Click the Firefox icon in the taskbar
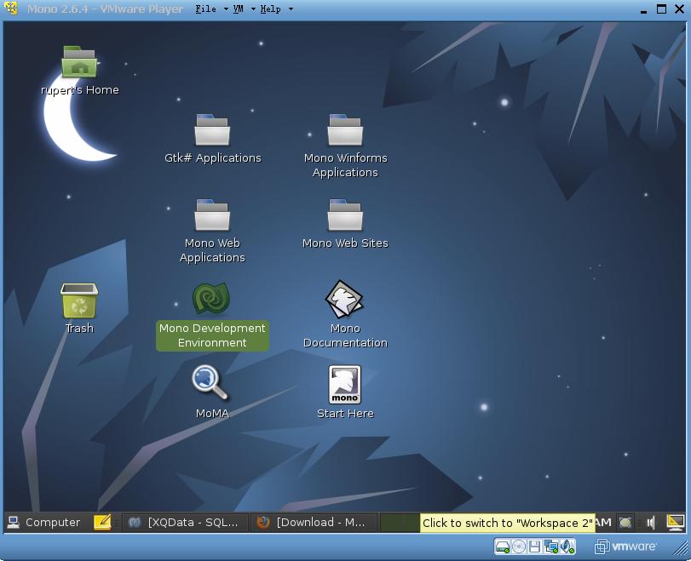The width and height of the screenshot is (691, 561). 263,522
